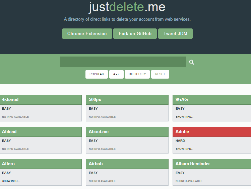The image size is (251, 189).
Task: Click the HARD difficulty label under Adobe
Action: 180,141
